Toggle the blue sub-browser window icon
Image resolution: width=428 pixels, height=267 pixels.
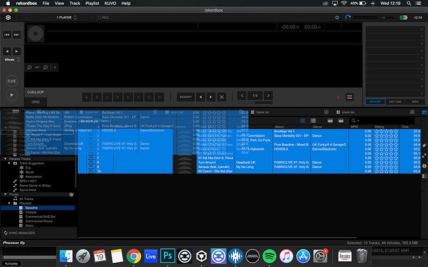click(424, 112)
